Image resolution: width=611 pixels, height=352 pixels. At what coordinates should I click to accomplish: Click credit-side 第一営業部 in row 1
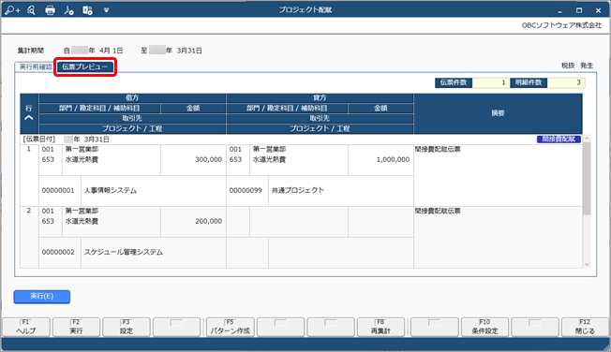[269, 149]
